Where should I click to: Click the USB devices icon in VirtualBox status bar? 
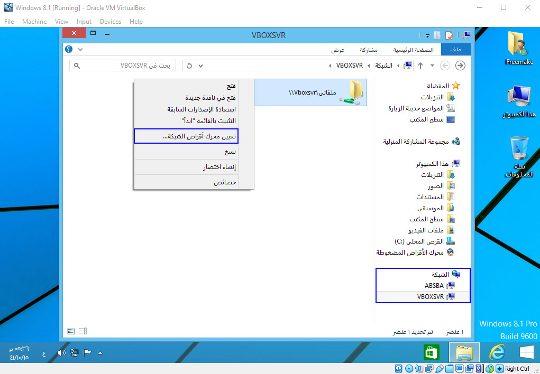(440, 369)
